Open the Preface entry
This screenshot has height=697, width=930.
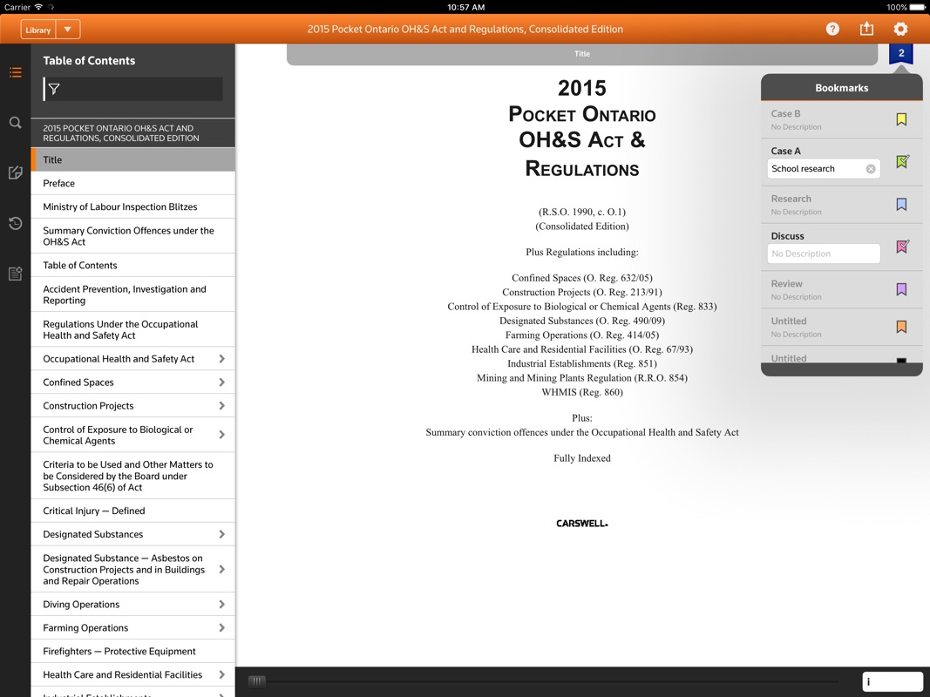[132, 183]
